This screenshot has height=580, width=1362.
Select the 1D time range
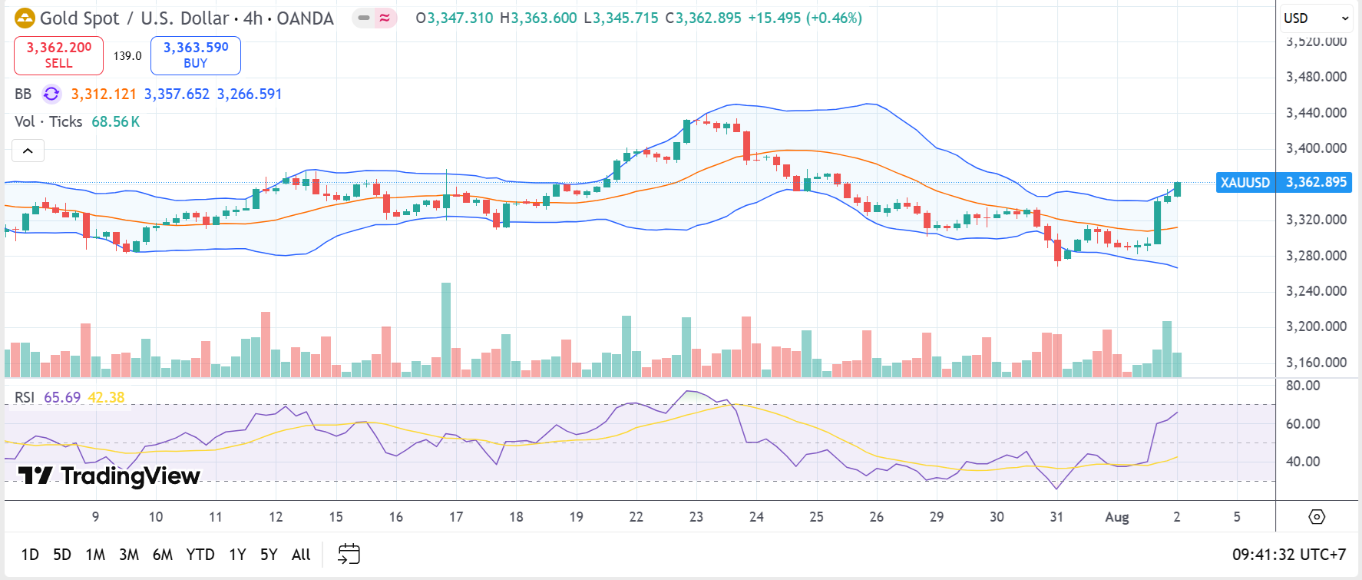tap(30, 555)
